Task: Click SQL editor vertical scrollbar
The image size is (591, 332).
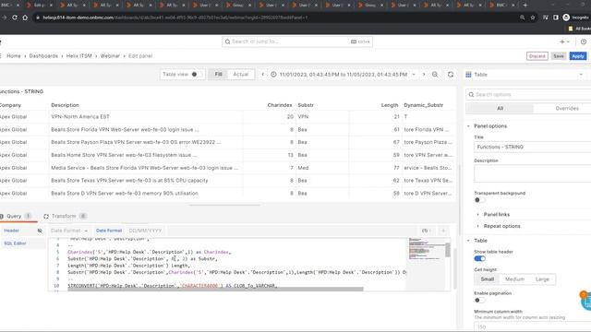Action: pos(448,250)
